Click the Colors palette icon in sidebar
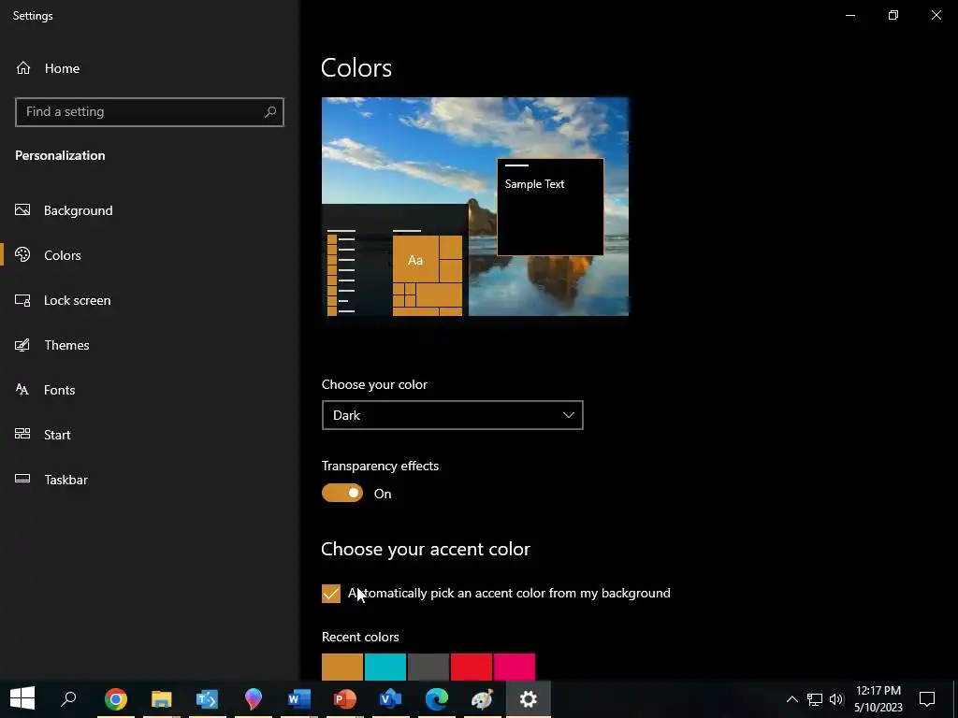The width and height of the screenshot is (958, 718). (22, 254)
